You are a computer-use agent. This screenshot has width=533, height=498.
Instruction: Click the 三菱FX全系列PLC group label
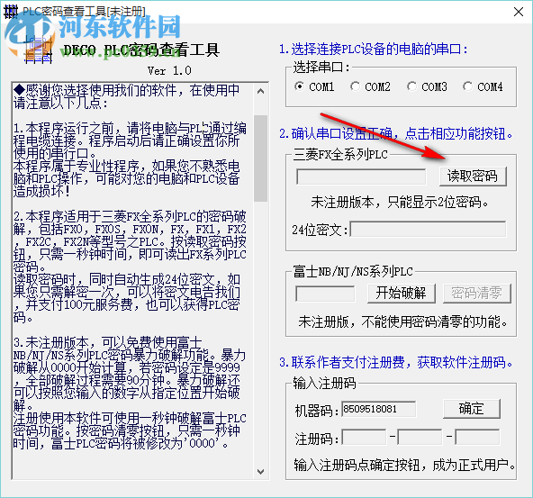[x=340, y=155]
